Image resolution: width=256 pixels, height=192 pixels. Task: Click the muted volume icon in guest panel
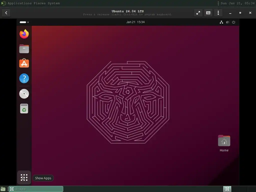coord(227,22)
